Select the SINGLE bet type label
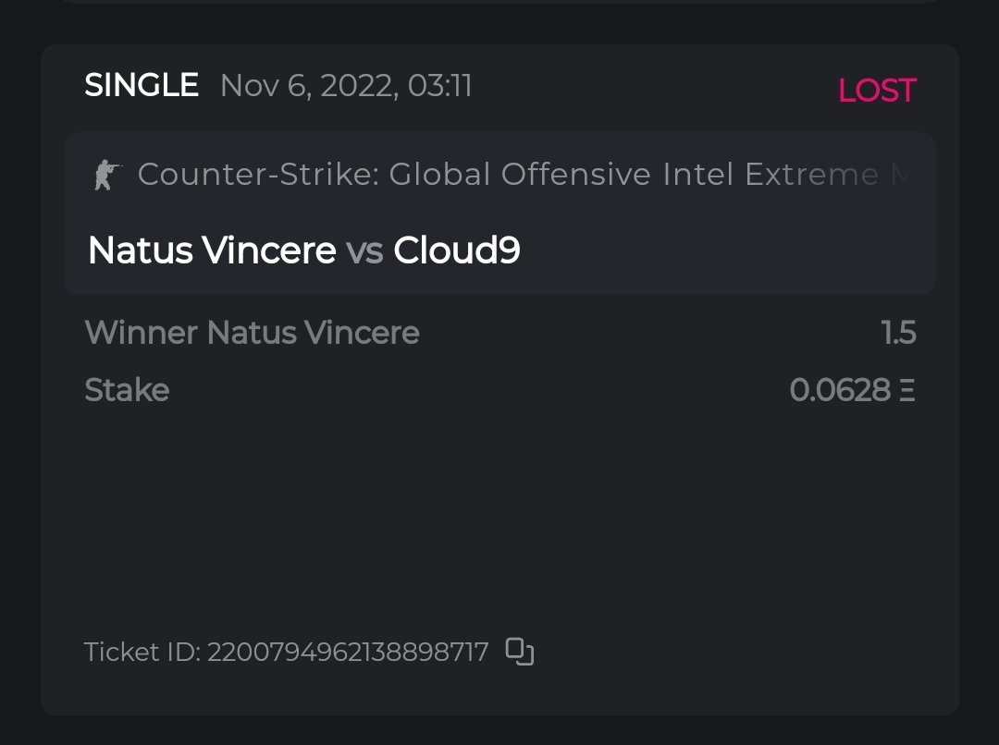The width and height of the screenshot is (999, 745). tap(142, 86)
